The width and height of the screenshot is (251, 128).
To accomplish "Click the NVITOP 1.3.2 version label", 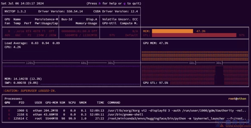I will [15, 11].
